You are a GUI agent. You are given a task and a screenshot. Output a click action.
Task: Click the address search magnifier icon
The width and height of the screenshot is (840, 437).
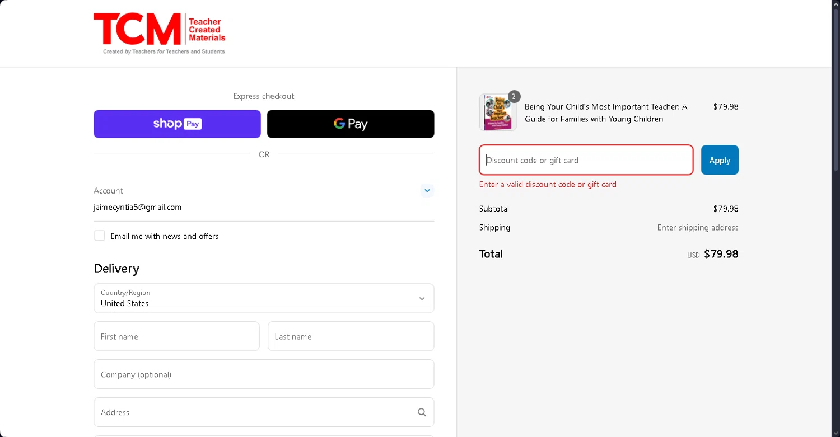[422, 412]
